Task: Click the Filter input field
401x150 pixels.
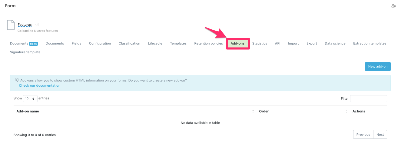Action: point(368,98)
